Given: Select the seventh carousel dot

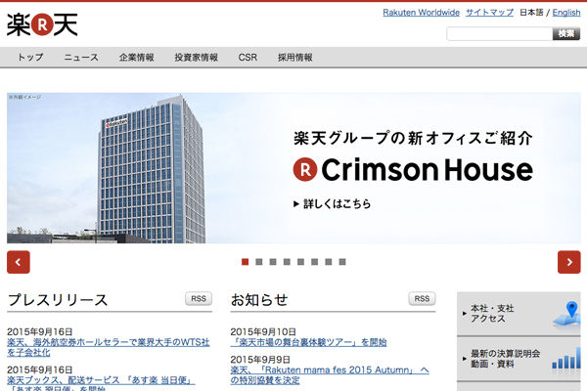Looking at the screenshot, I should tap(329, 262).
